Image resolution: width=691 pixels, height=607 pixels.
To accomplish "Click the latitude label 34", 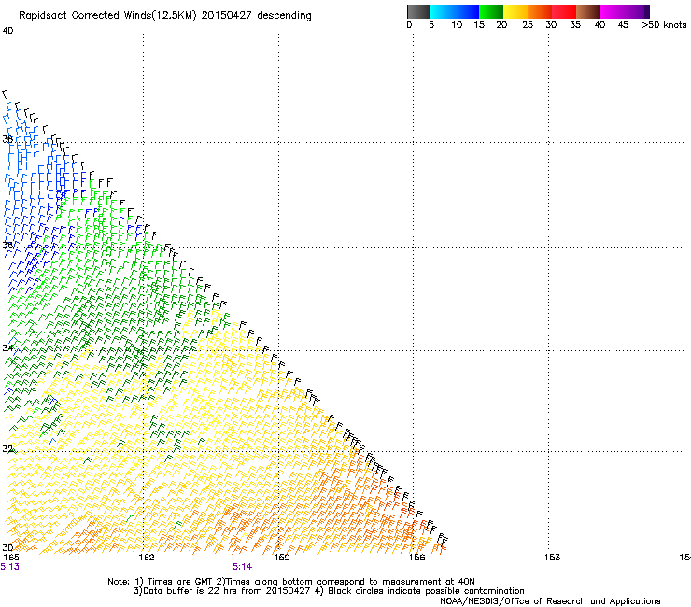I will (7, 347).
